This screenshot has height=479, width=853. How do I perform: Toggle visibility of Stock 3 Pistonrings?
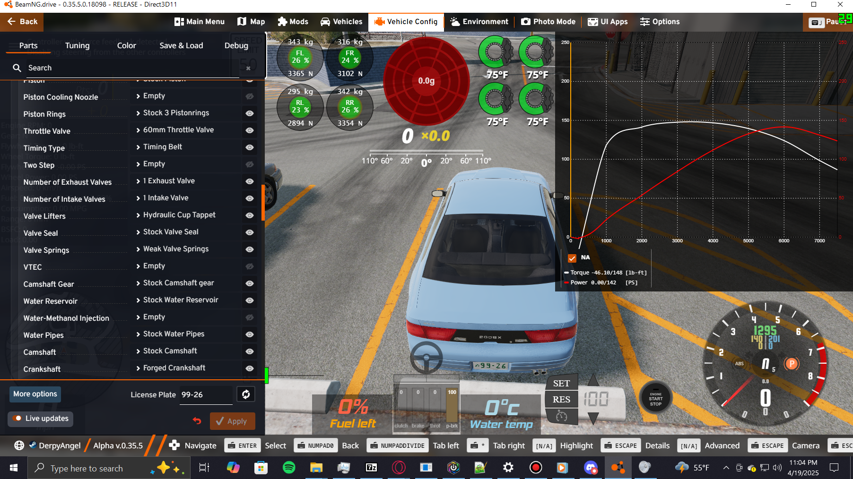(x=250, y=113)
